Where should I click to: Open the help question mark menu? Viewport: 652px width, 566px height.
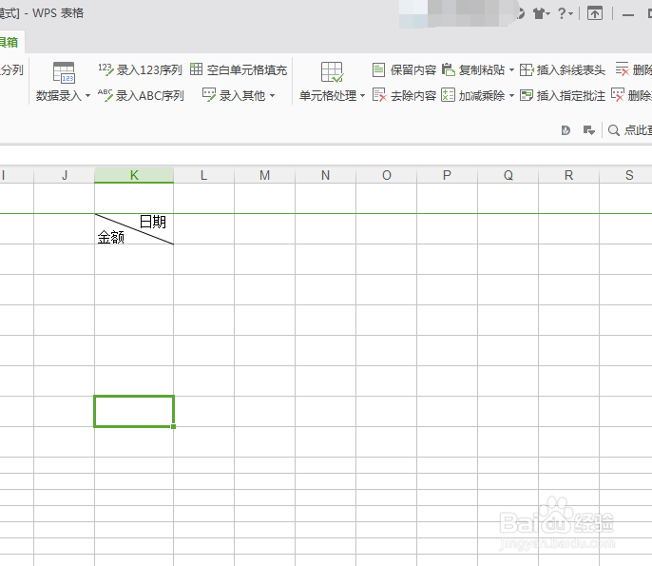565,13
